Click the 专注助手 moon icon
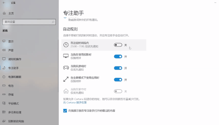The width and height of the screenshot is (219, 125). [4, 68]
